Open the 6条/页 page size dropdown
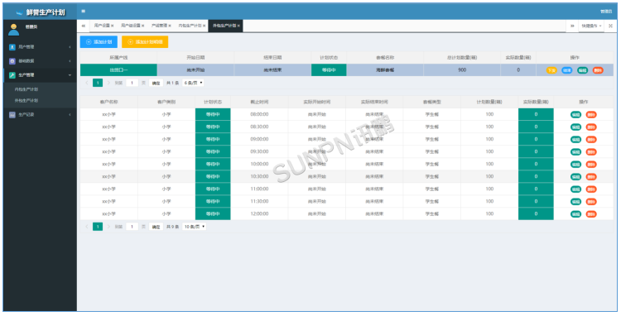 pyautogui.click(x=193, y=83)
